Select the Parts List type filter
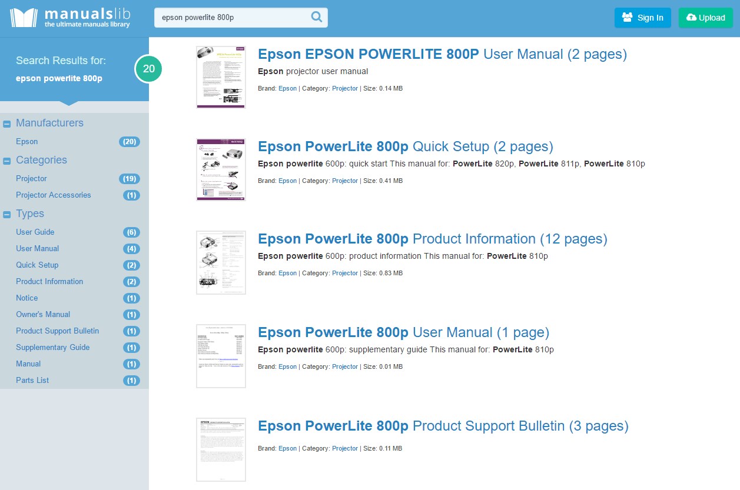Screen dimensions: 740x490 [32, 381]
